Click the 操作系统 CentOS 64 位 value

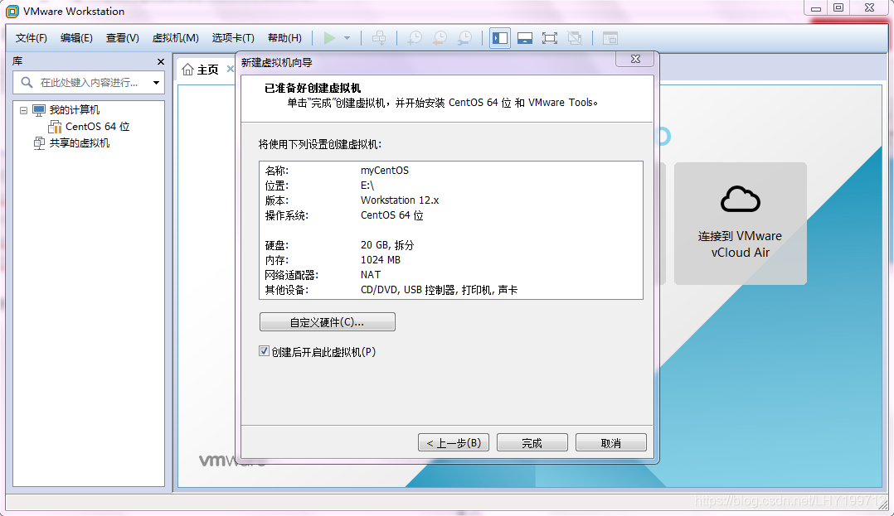[391, 215]
